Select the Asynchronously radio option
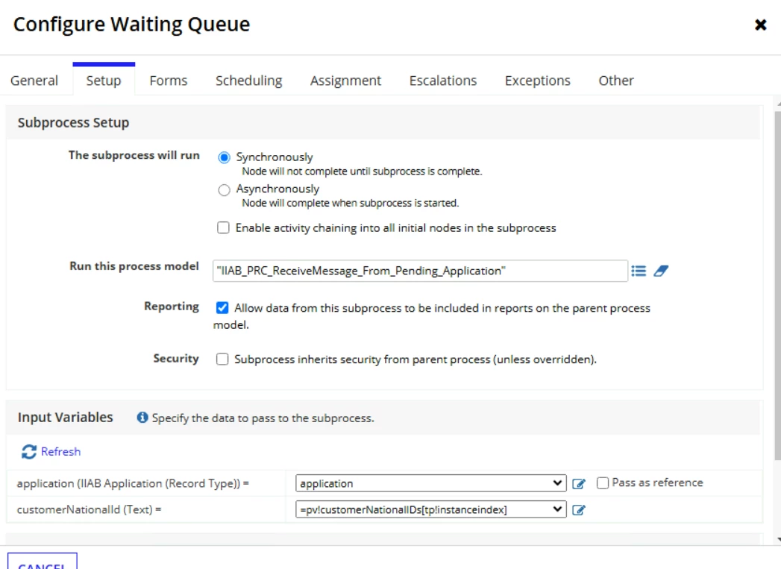The height and width of the screenshot is (569, 781). coord(224,189)
